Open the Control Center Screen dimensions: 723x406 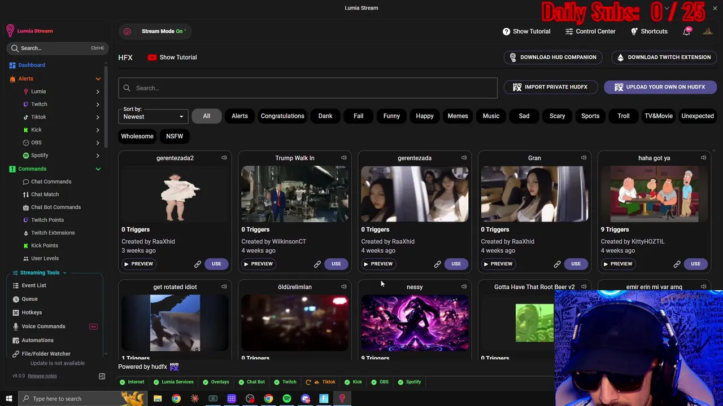coord(590,31)
